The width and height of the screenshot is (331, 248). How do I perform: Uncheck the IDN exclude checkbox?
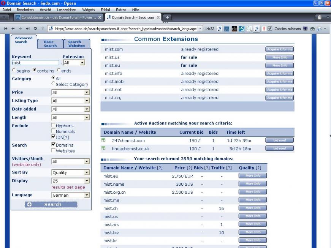54,137
